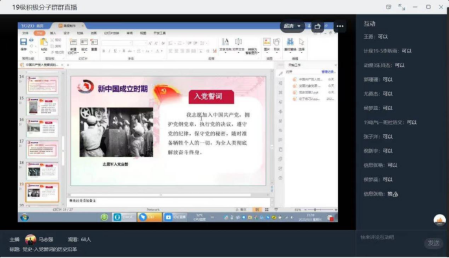449x258 pixels.
Task: Switch to slide sorter grid view
Action: click(x=267, y=209)
